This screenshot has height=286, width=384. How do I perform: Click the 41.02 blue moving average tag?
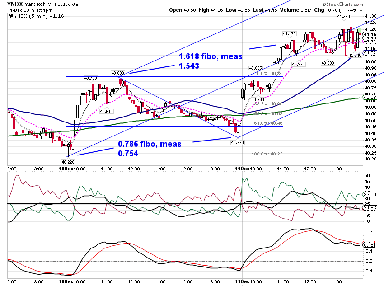pyautogui.click(x=370, y=53)
